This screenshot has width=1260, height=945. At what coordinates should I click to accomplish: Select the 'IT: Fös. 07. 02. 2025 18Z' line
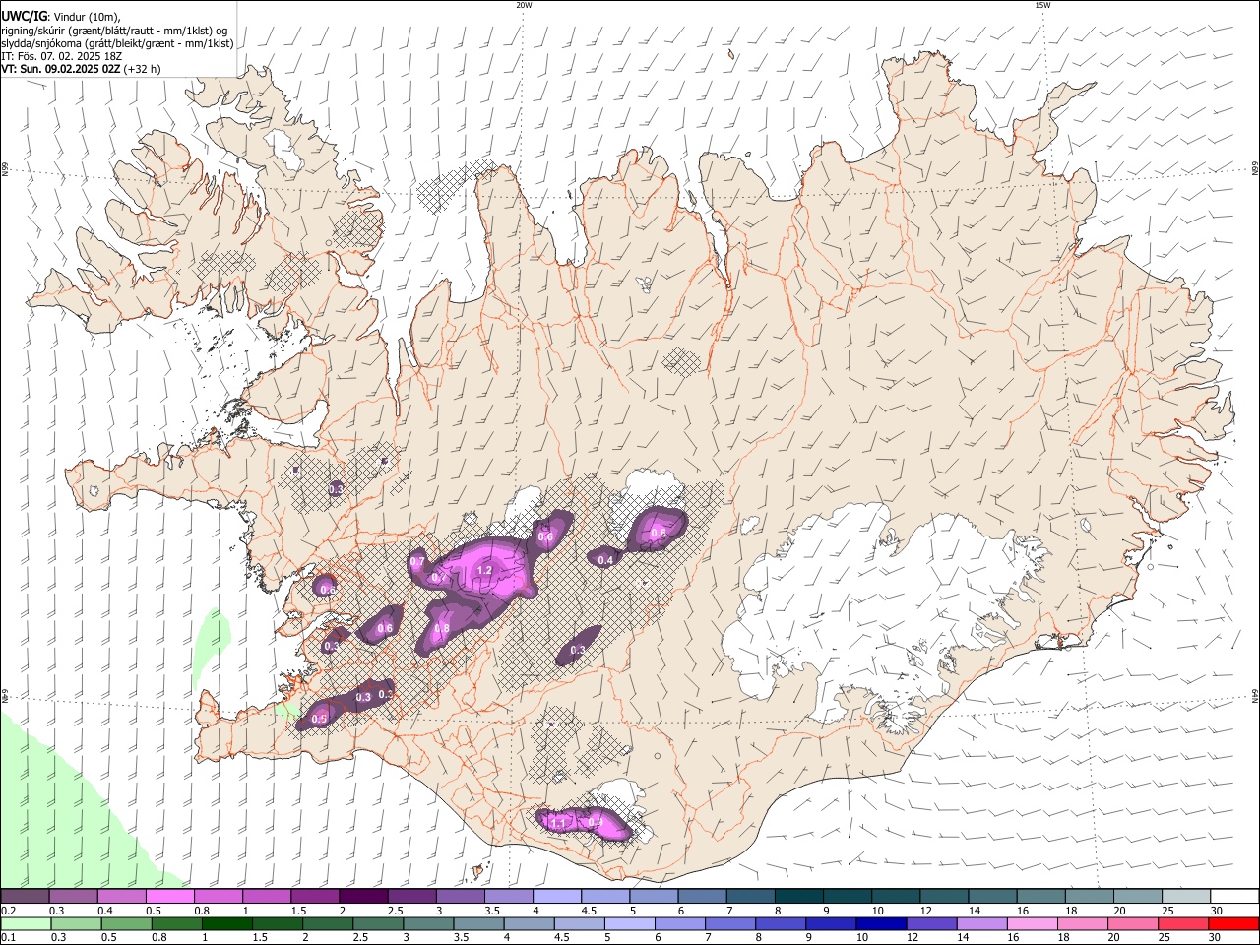tap(62, 56)
